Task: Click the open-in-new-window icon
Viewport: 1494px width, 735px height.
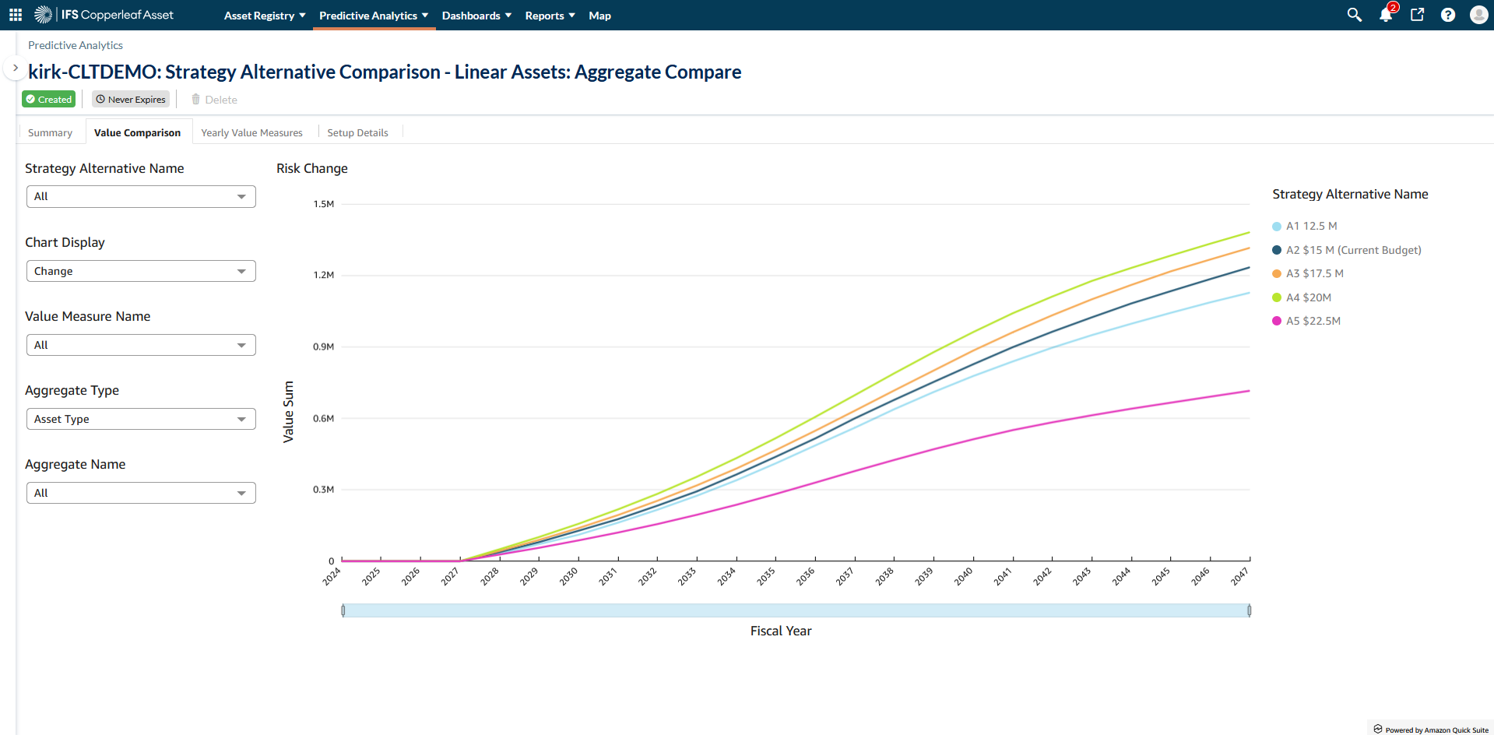Action: (x=1417, y=15)
